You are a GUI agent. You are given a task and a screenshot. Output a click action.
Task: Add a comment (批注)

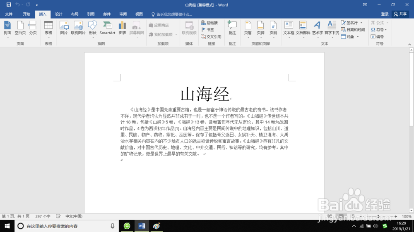[x=232, y=28]
